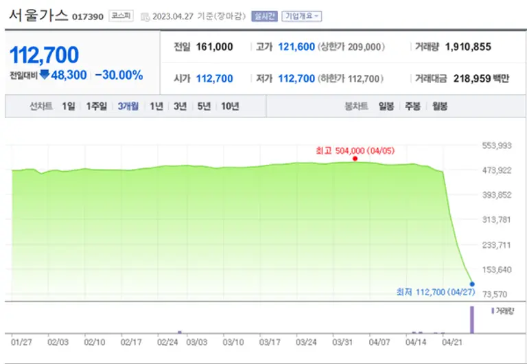Toggle the 실시간 real-time button
Viewport: 527px width, 364px height.
(264, 16)
